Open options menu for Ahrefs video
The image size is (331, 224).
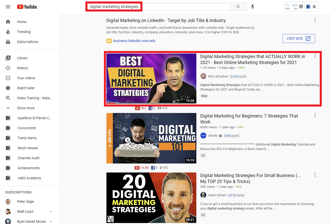point(315,115)
